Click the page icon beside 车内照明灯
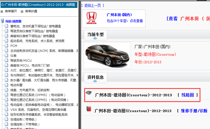Viewport: 210px width, 129px height. tap(7, 75)
